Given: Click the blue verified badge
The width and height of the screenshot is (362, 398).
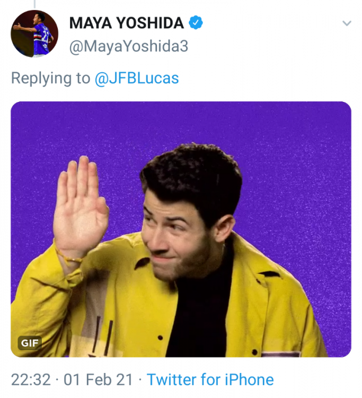Looking at the screenshot, I should click(x=197, y=23).
